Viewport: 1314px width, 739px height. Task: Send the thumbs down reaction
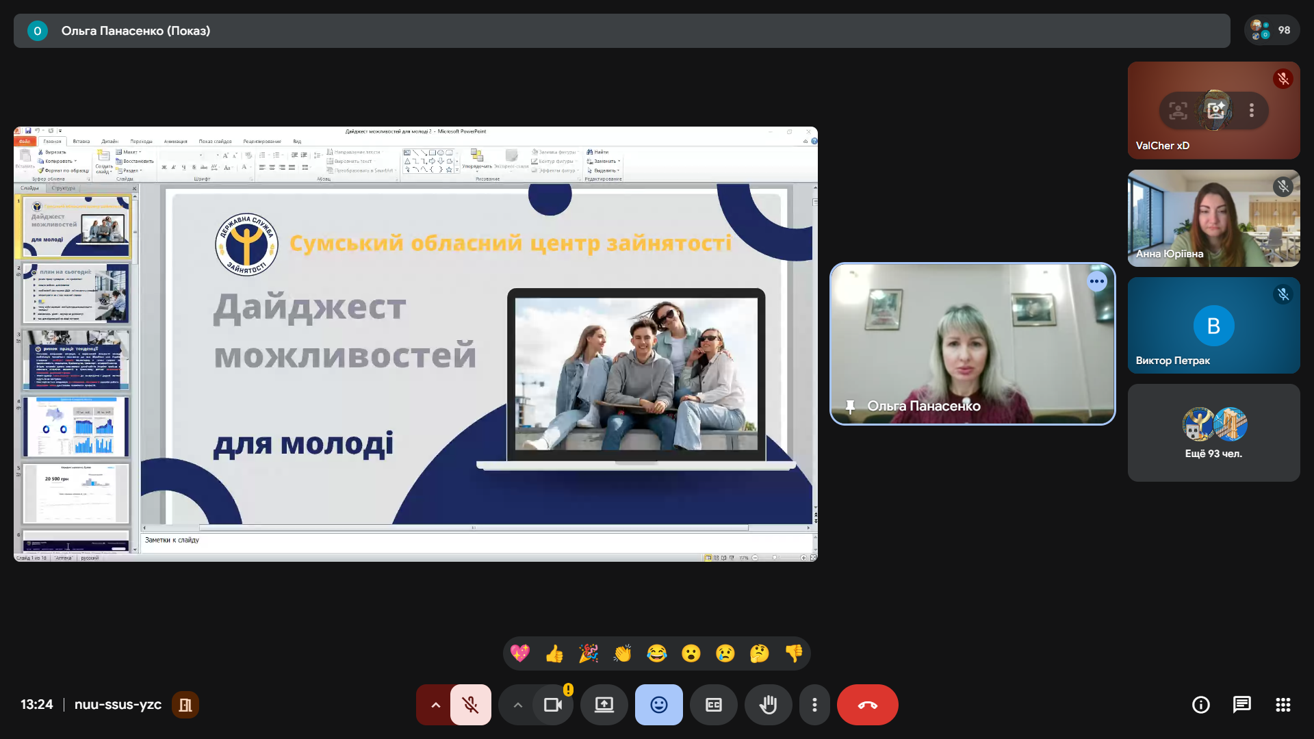(793, 653)
